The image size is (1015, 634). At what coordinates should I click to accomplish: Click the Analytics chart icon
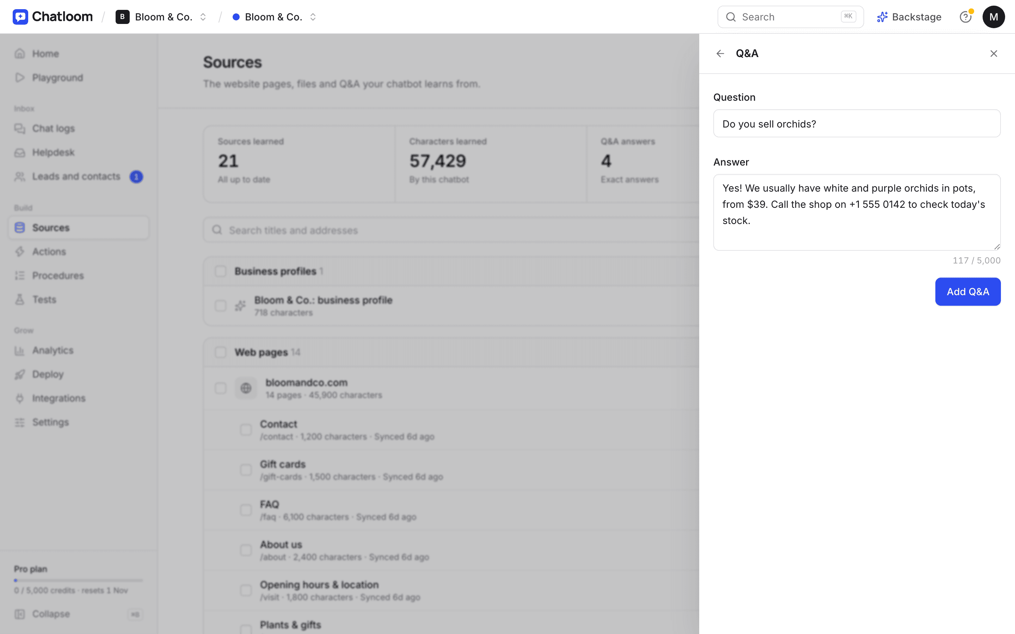click(20, 350)
